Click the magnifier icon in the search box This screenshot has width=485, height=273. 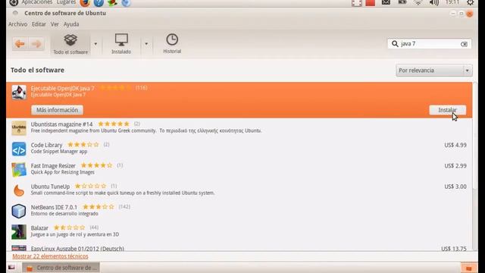(x=395, y=44)
